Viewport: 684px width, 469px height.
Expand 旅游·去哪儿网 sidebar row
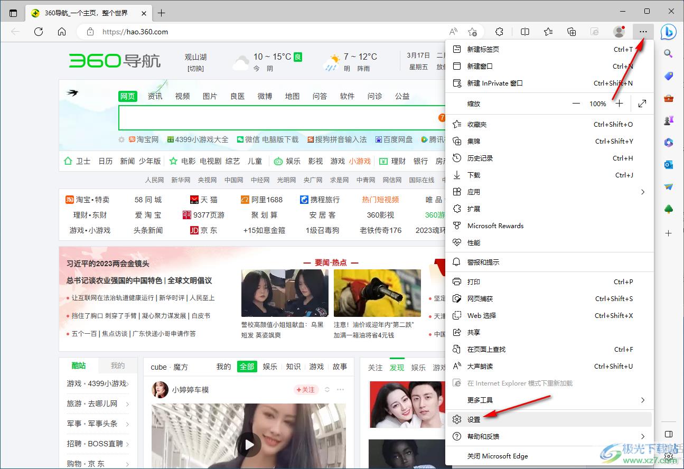pyautogui.click(x=98, y=404)
